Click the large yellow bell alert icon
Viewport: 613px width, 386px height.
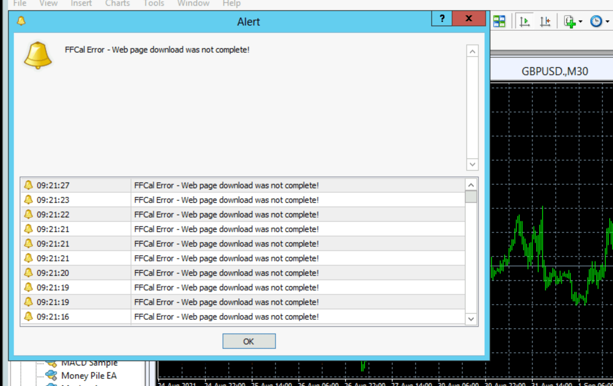pos(38,55)
